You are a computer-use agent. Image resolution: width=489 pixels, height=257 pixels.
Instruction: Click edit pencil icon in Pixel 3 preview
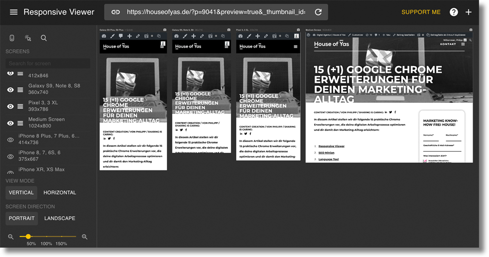point(266,36)
